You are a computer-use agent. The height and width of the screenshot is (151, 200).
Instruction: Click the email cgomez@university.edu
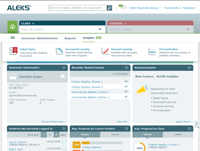[23, 95]
